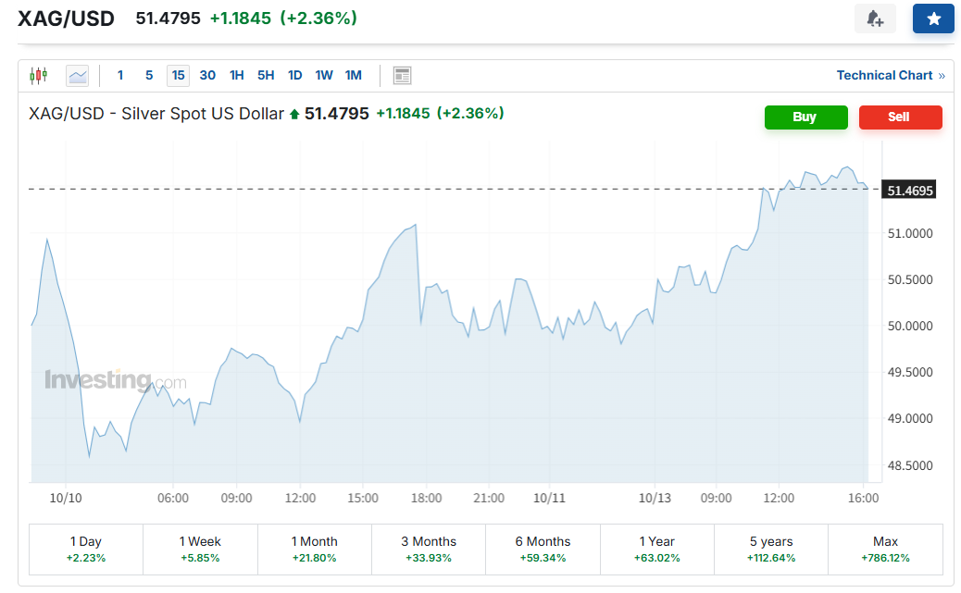This screenshot has width=961, height=593.
Task: Select the 1 Month period tab
Action: (314, 549)
